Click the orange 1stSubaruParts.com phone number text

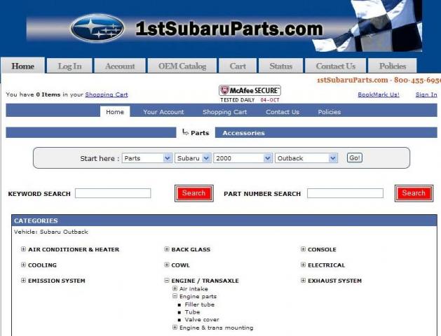pos(379,80)
